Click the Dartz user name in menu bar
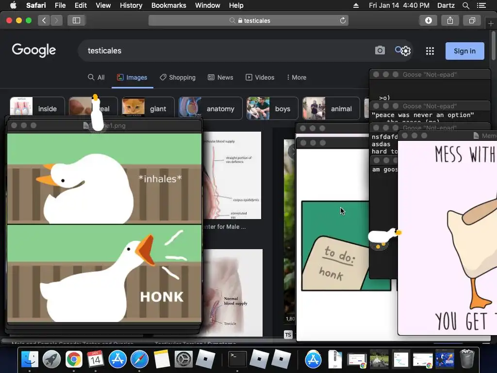This screenshot has width=497, height=373. coord(446,5)
